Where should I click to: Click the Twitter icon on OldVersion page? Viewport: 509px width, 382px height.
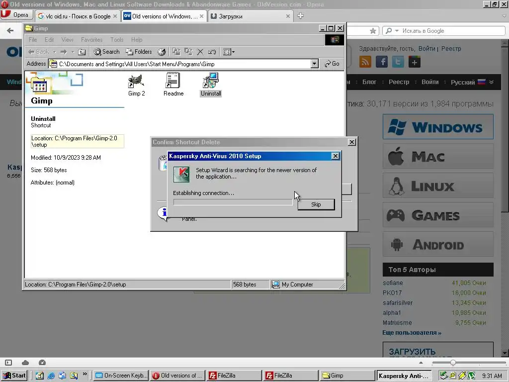398,62
